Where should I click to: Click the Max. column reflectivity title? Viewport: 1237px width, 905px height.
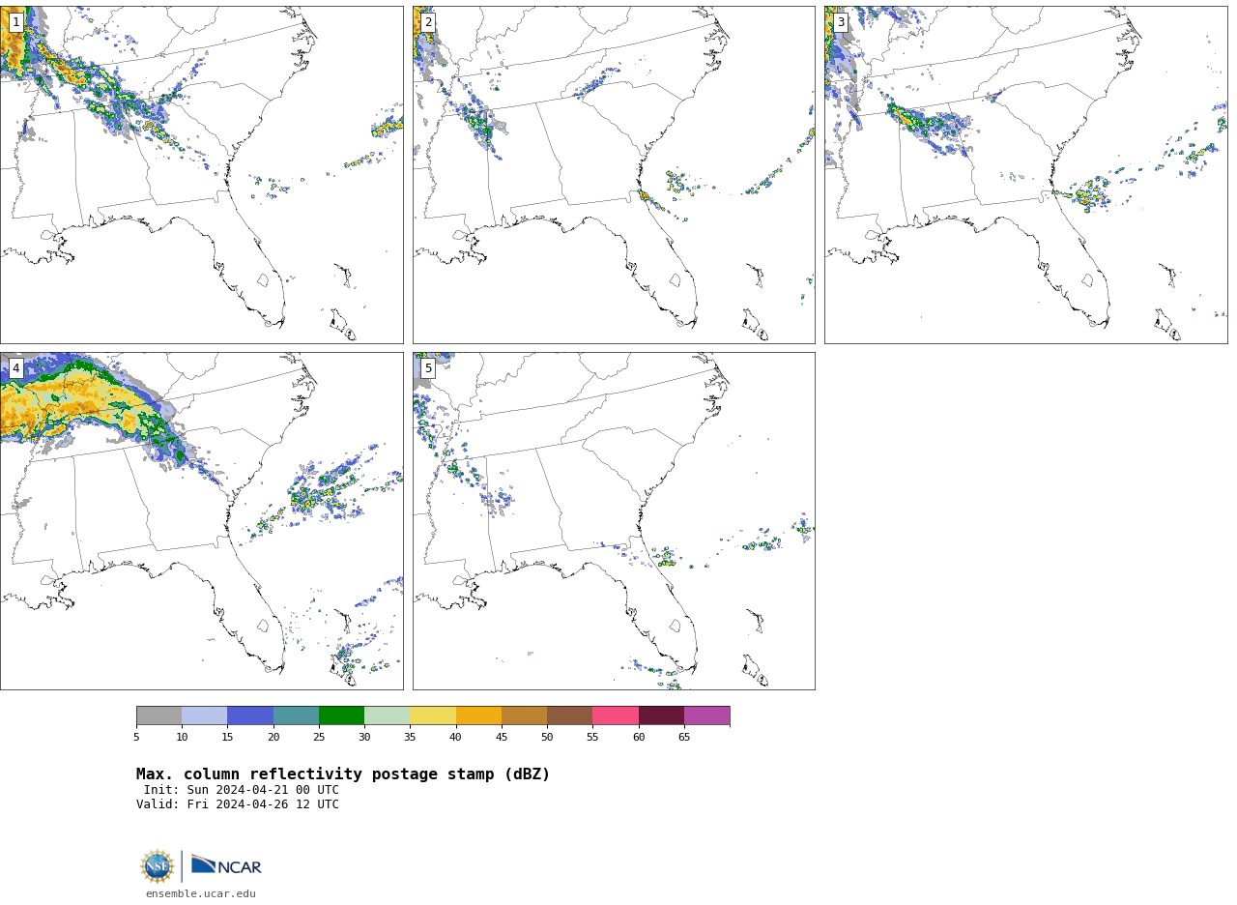pos(343,774)
